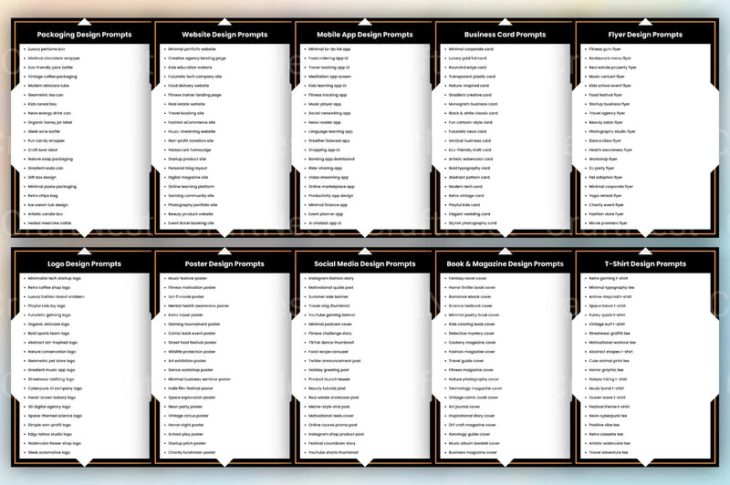Select 'Food delivery website' list item
This screenshot has height=485, width=730.
(x=189, y=86)
